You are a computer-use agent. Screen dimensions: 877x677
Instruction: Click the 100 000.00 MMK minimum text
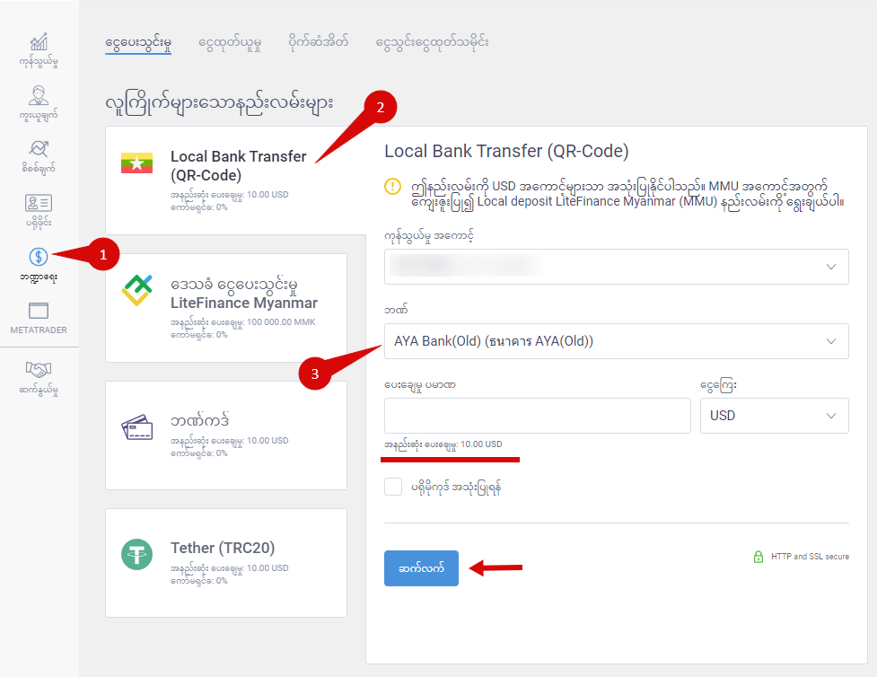[281, 322]
